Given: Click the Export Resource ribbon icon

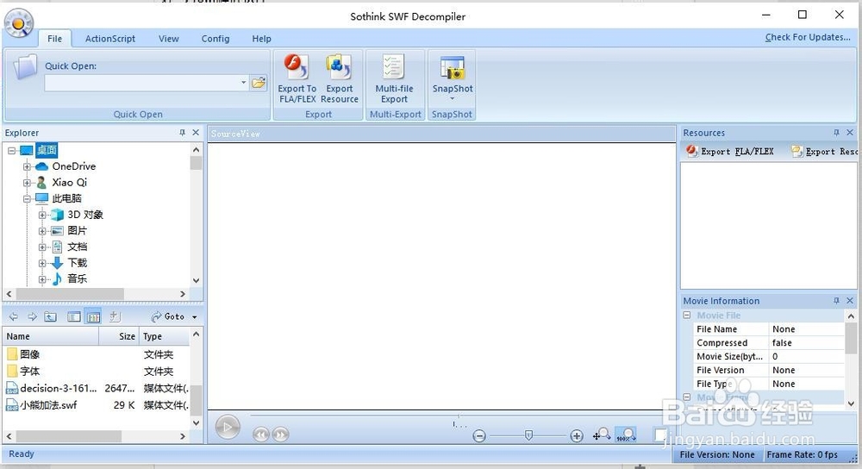Looking at the screenshot, I should point(339,67).
